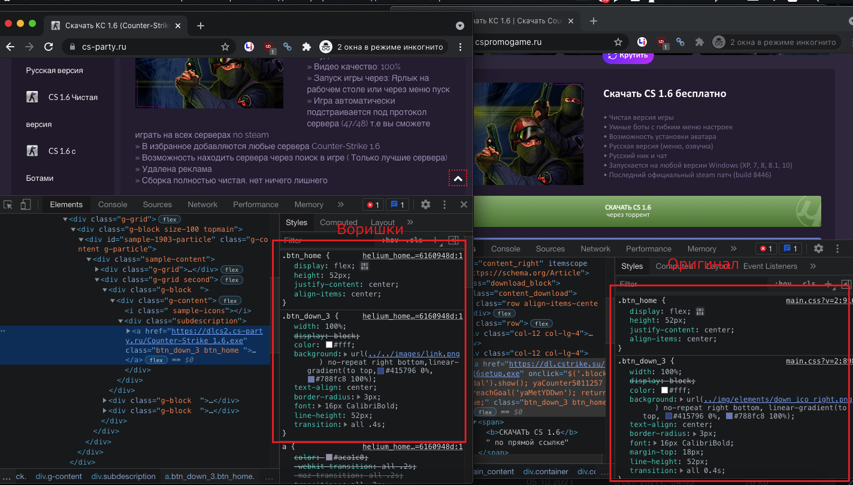Collapse the sample-1903-particle div node

[x=81, y=240]
